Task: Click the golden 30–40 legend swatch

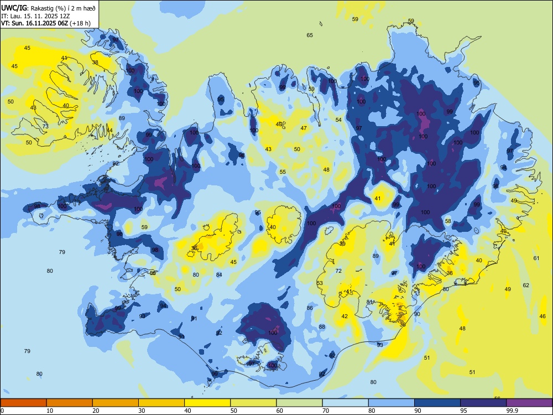Action: pos(161,403)
